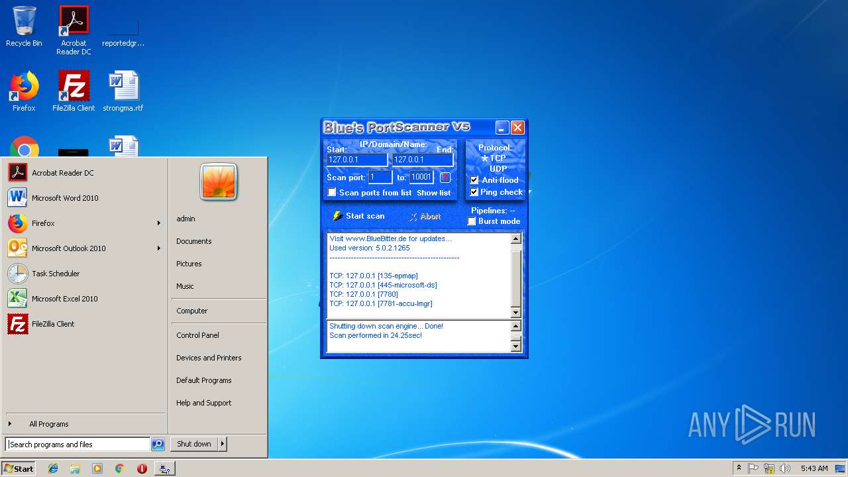The width and height of the screenshot is (848, 477).
Task: Select the TCP protocol option
Action: click(494, 158)
